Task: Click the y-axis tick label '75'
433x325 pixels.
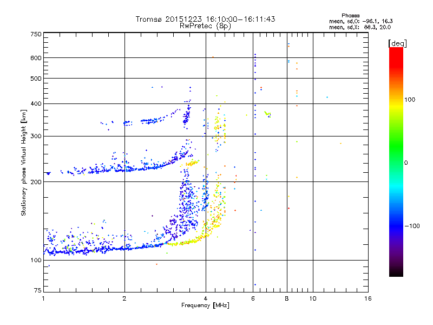Action: (x=38, y=290)
